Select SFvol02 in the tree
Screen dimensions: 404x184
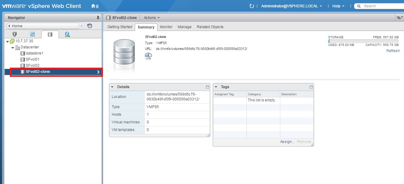[33, 66]
